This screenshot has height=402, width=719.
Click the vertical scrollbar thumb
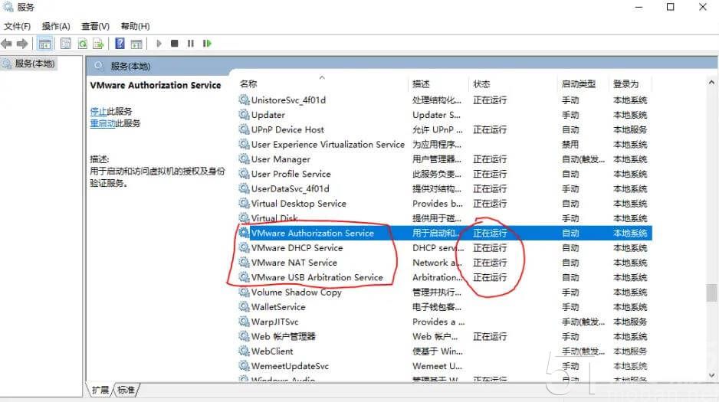click(711, 293)
